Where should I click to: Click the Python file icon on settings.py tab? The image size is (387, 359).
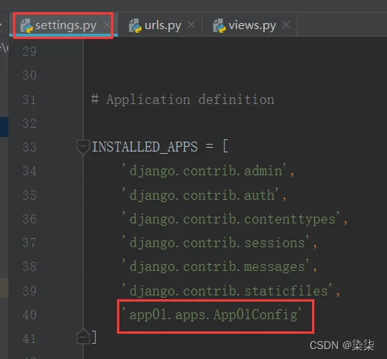[x=27, y=25]
